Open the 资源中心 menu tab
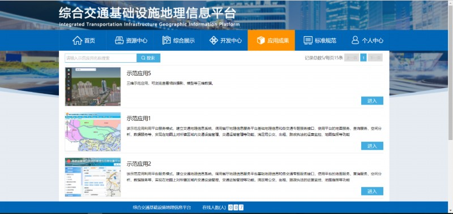The image size is (453, 214). (130, 40)
